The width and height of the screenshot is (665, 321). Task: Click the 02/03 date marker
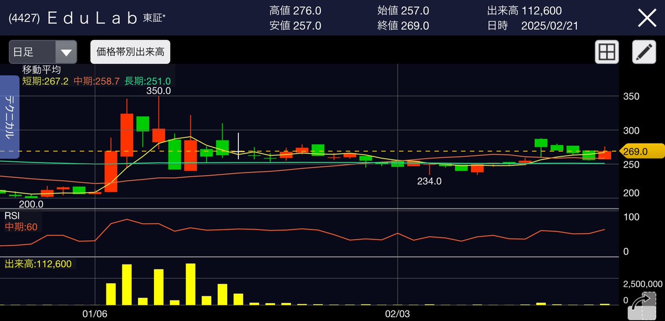398,314
